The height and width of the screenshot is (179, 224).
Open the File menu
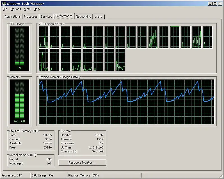[x=5, y=9]
